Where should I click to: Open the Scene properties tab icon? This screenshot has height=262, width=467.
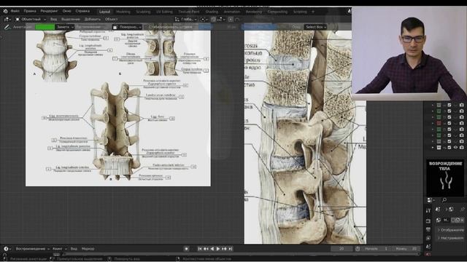click(x=428, y=247)
